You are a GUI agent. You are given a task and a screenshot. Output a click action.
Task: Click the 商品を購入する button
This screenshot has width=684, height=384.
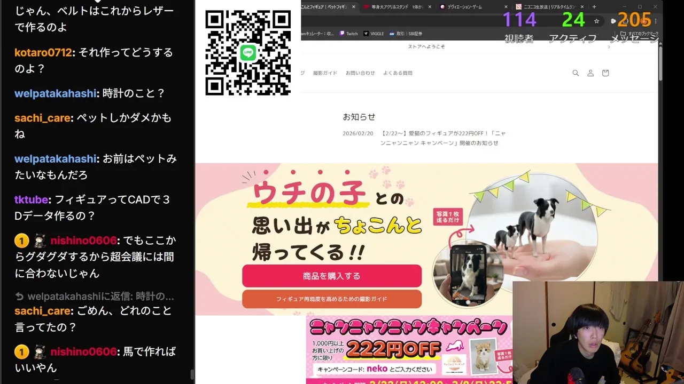(x=332, y=276)
